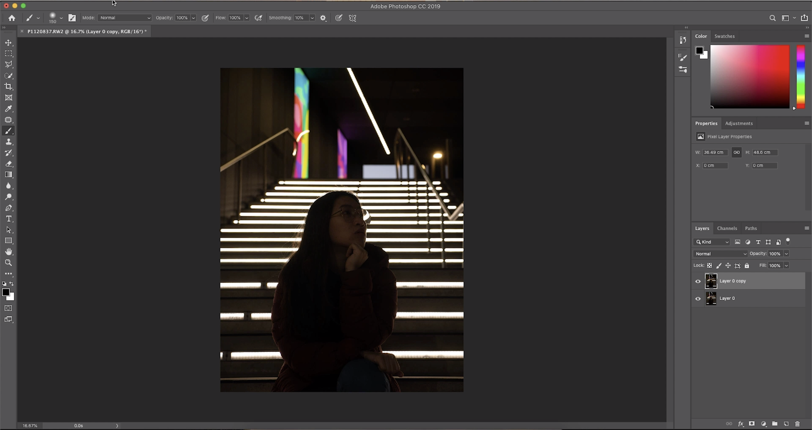
Task: Hide the Layer 0 copy layer
Action: 698,281
